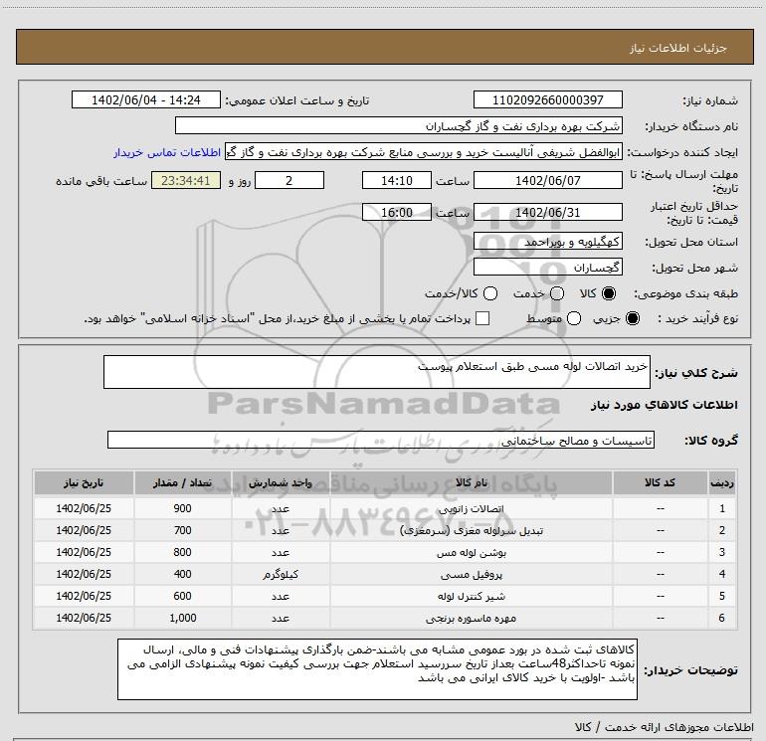The image size is (766, 741).
Task: Click the کد کالا column header
Action: pyautogui.click(x=660, y=483)
